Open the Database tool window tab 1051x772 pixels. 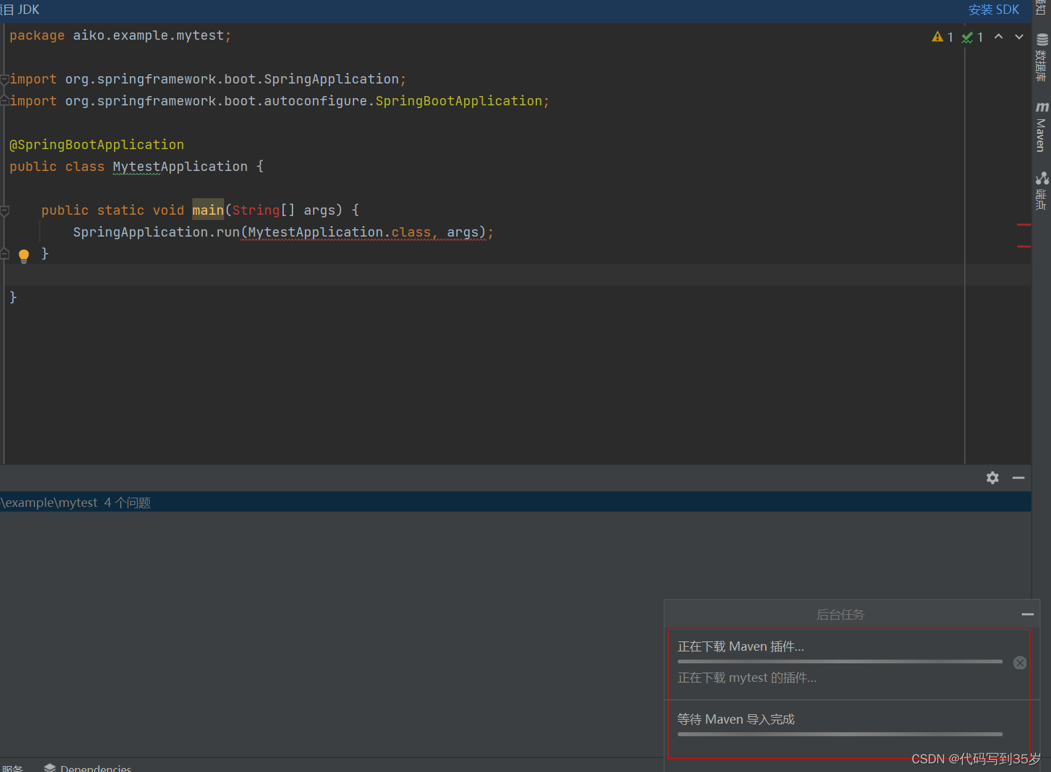[1042, 58]
